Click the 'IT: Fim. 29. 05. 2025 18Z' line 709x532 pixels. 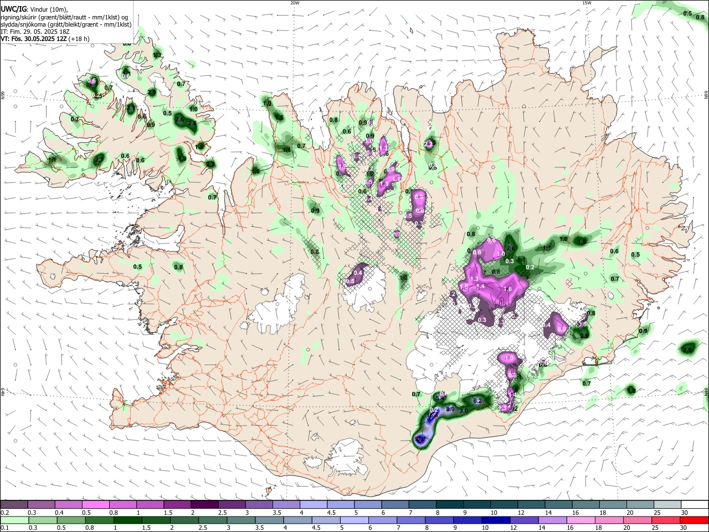(34, 32)
